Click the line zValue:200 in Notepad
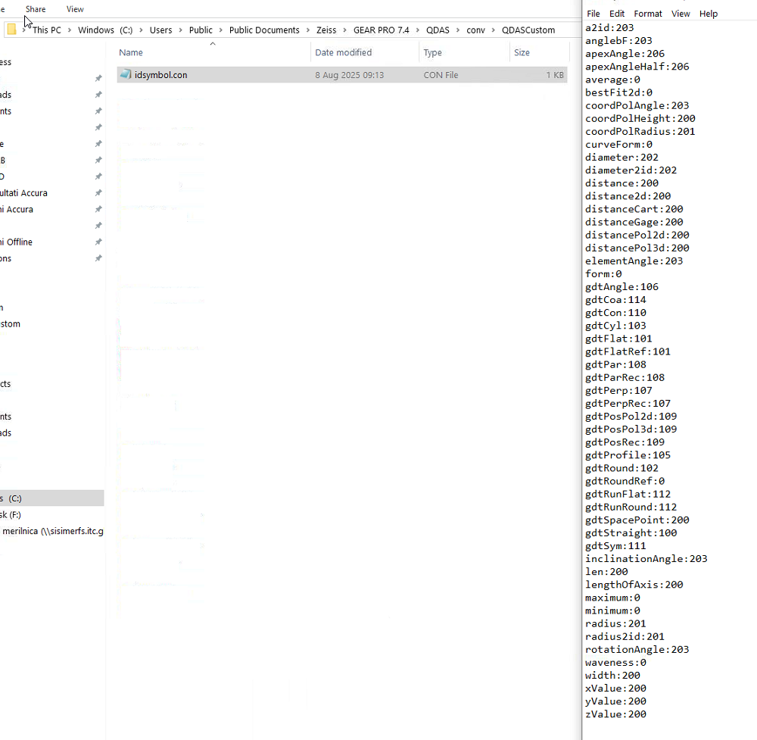This screenshot has height=740, width=757. 615,714
